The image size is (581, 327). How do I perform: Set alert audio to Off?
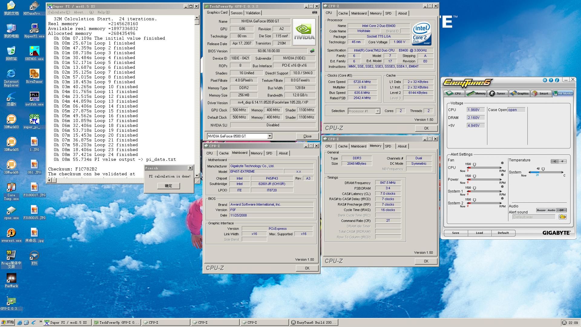tap(562, 210)
